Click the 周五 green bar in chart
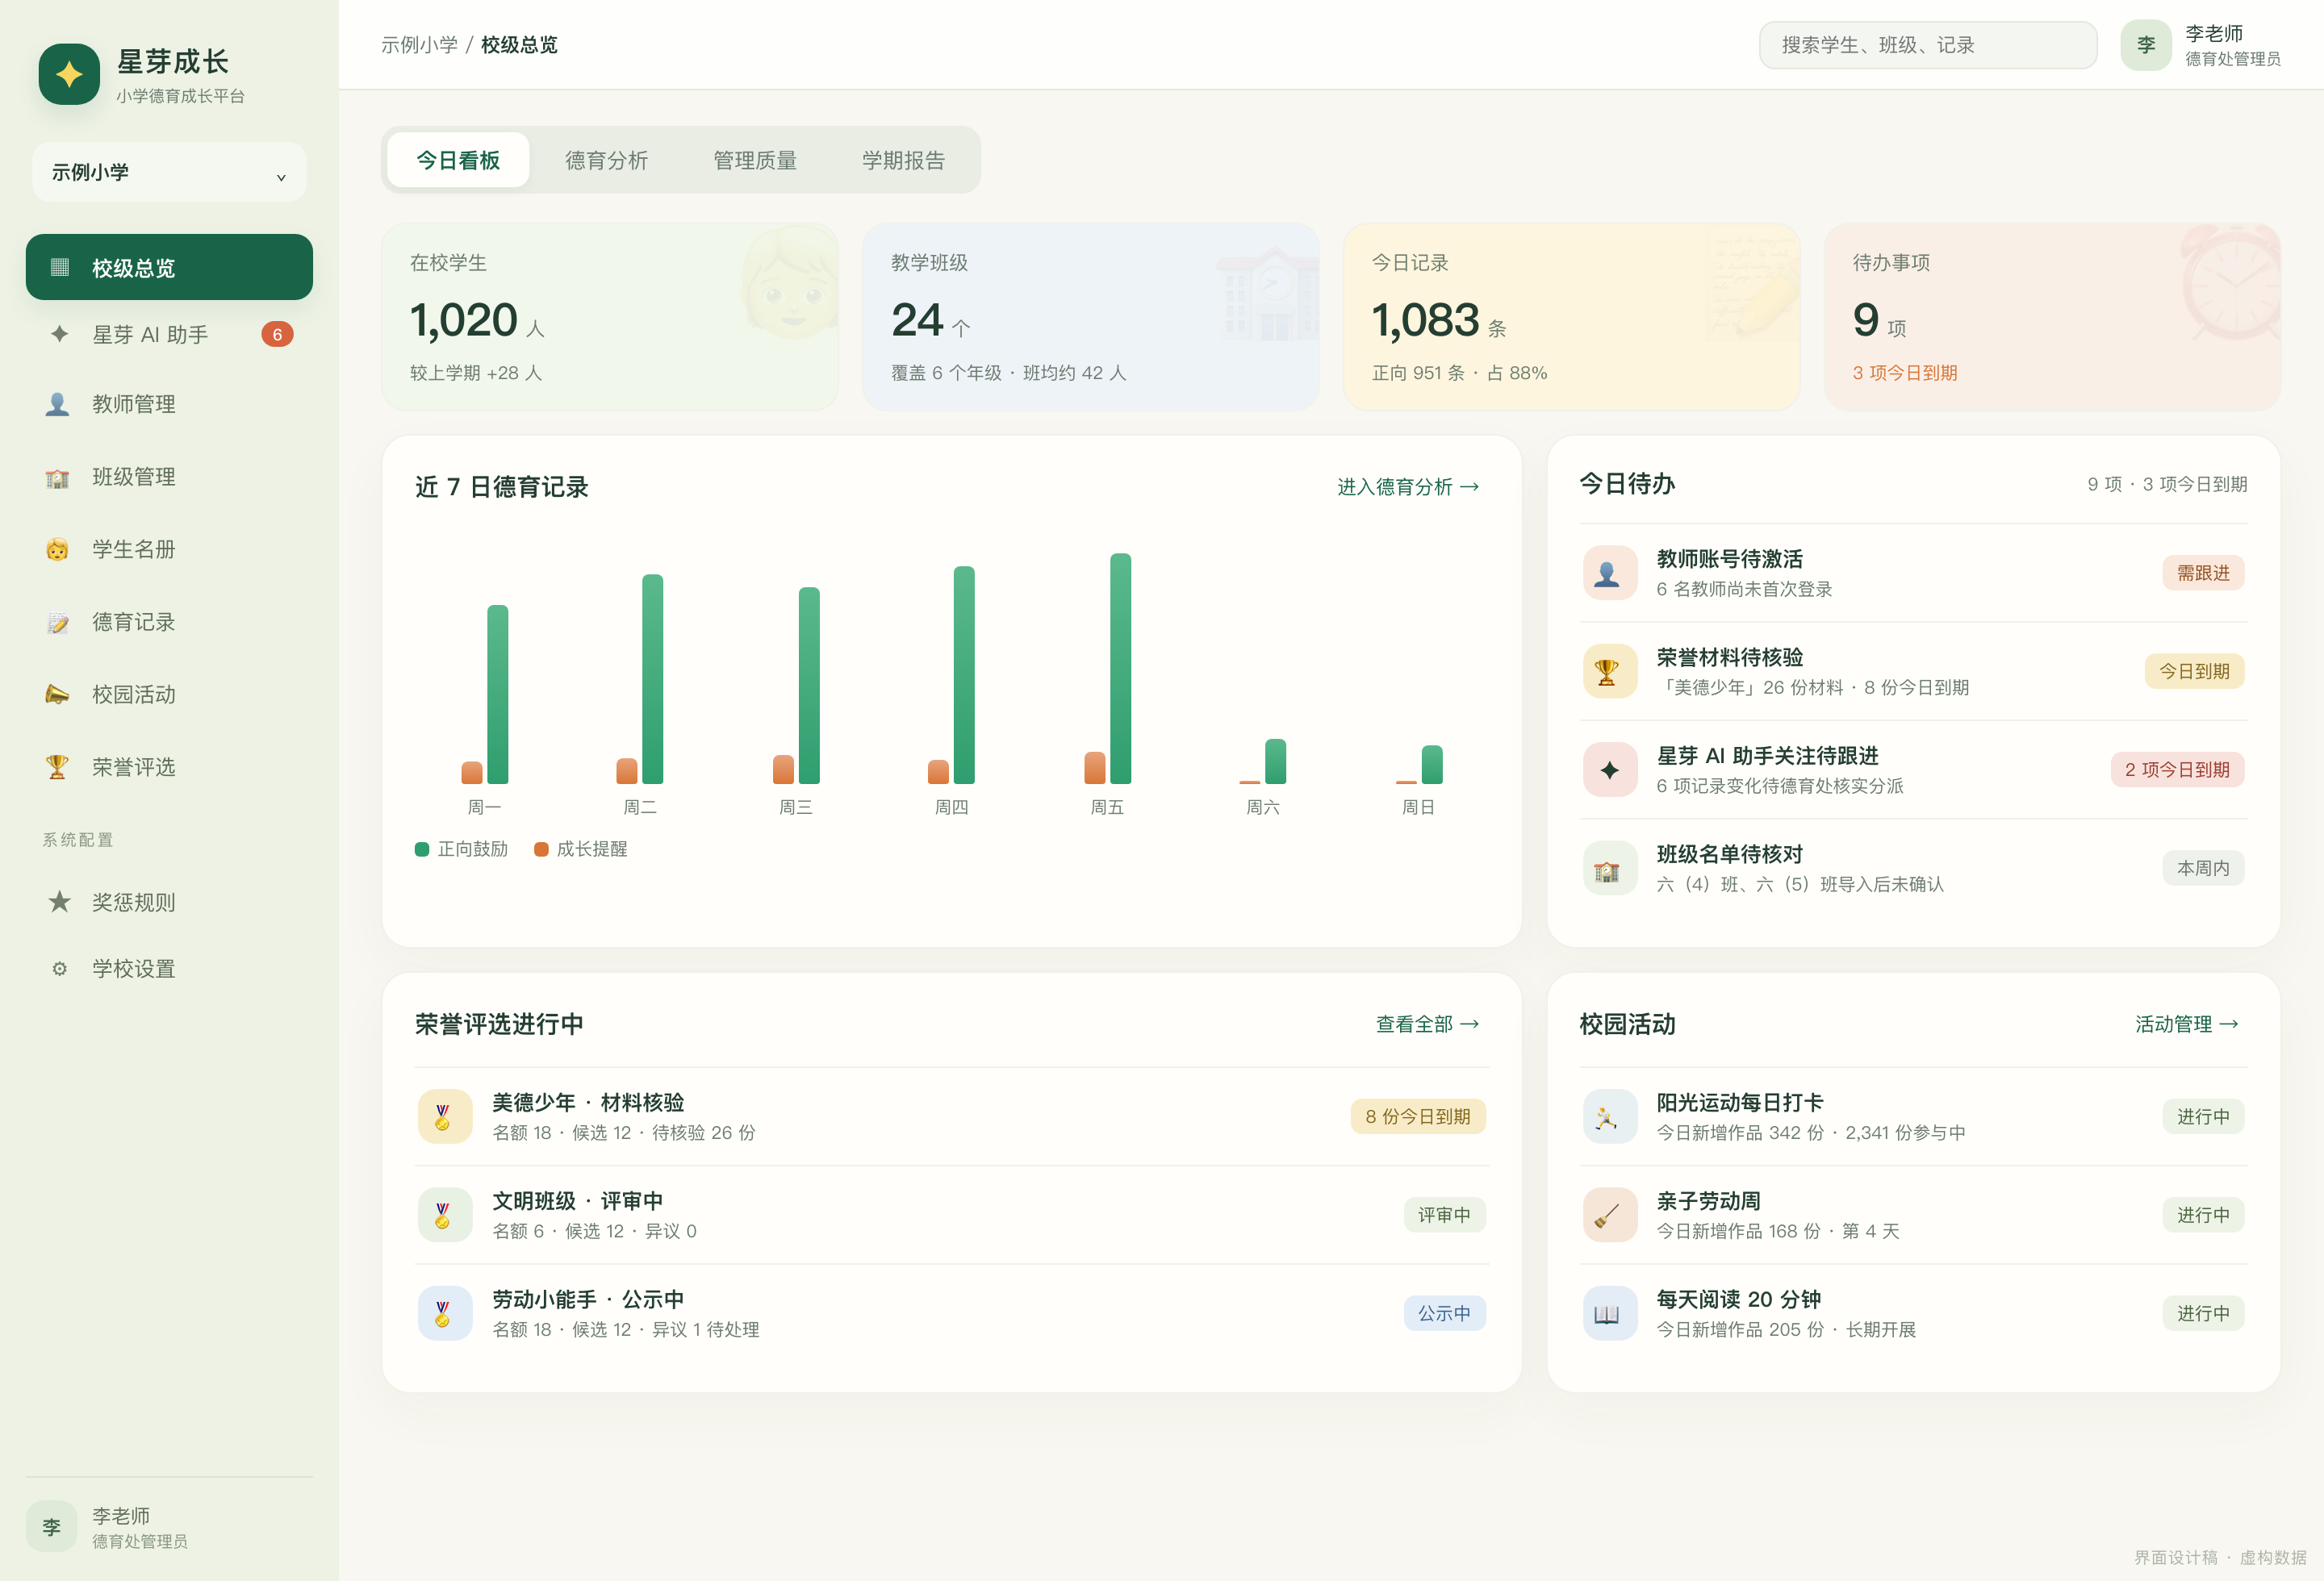2324x1581 pixels. (1120, 668)
